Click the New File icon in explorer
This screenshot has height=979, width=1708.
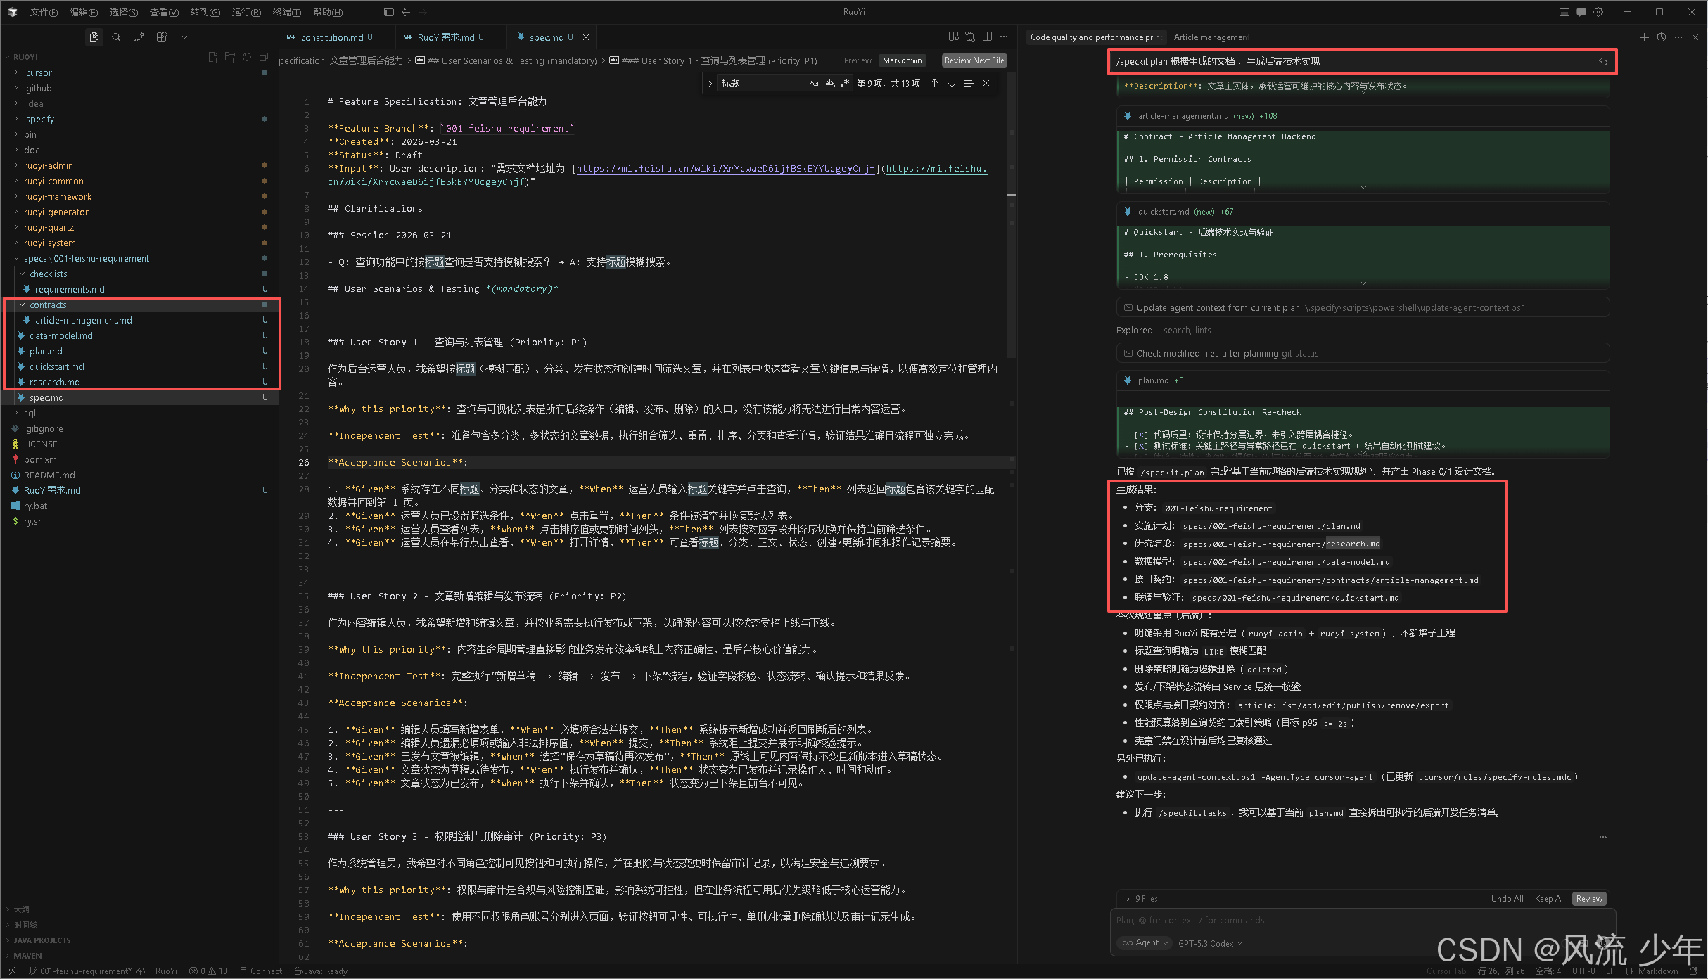click(x=213, y=57)
